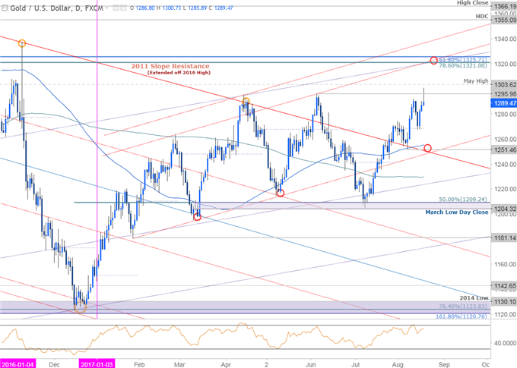Click the May High label

(x=476, y=80)
